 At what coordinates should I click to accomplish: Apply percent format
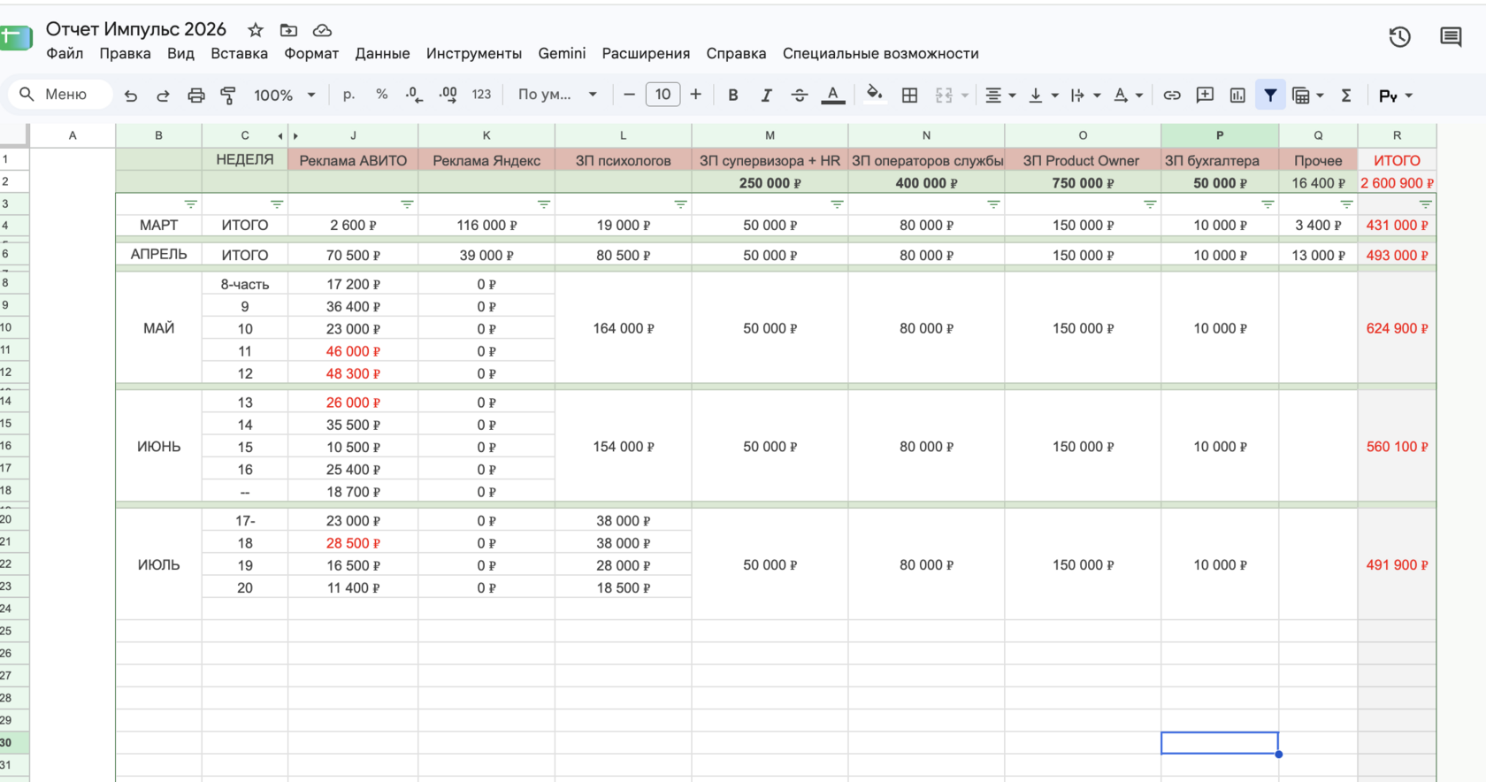tap(381, 95)
